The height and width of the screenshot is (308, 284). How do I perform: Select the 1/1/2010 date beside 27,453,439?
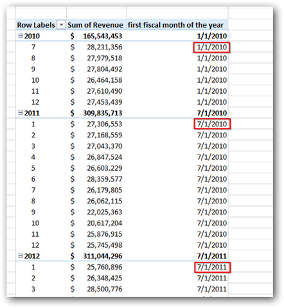tap(212, 102)
